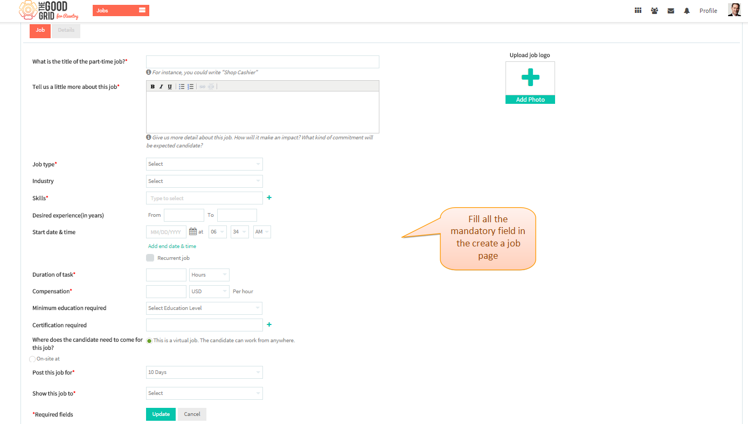The height and width of the screenshot is (424, 748).
Task: Click the 'Upload job logo' label
Action: click(x=530, y=55)
